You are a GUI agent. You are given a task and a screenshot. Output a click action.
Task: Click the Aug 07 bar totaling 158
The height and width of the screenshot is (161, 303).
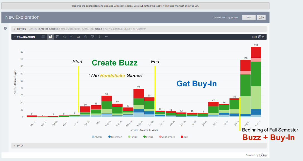(246, 89)
